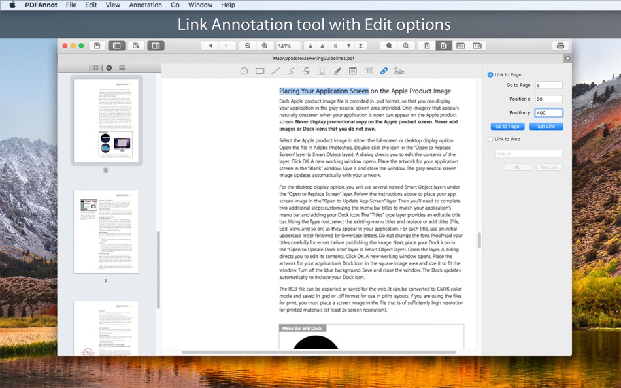Click the page number field showing 6
The width and height of the screenshot is (621, 388).
click(x=335, y=46)
